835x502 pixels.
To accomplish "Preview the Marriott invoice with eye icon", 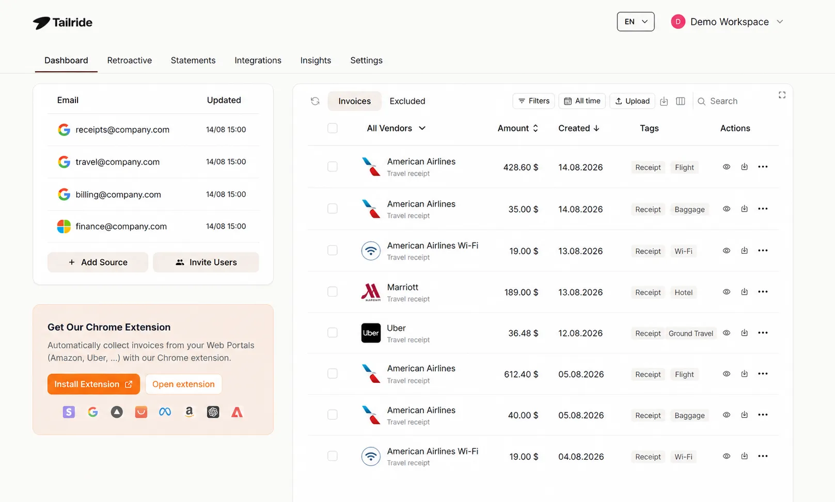I will 727,292.
